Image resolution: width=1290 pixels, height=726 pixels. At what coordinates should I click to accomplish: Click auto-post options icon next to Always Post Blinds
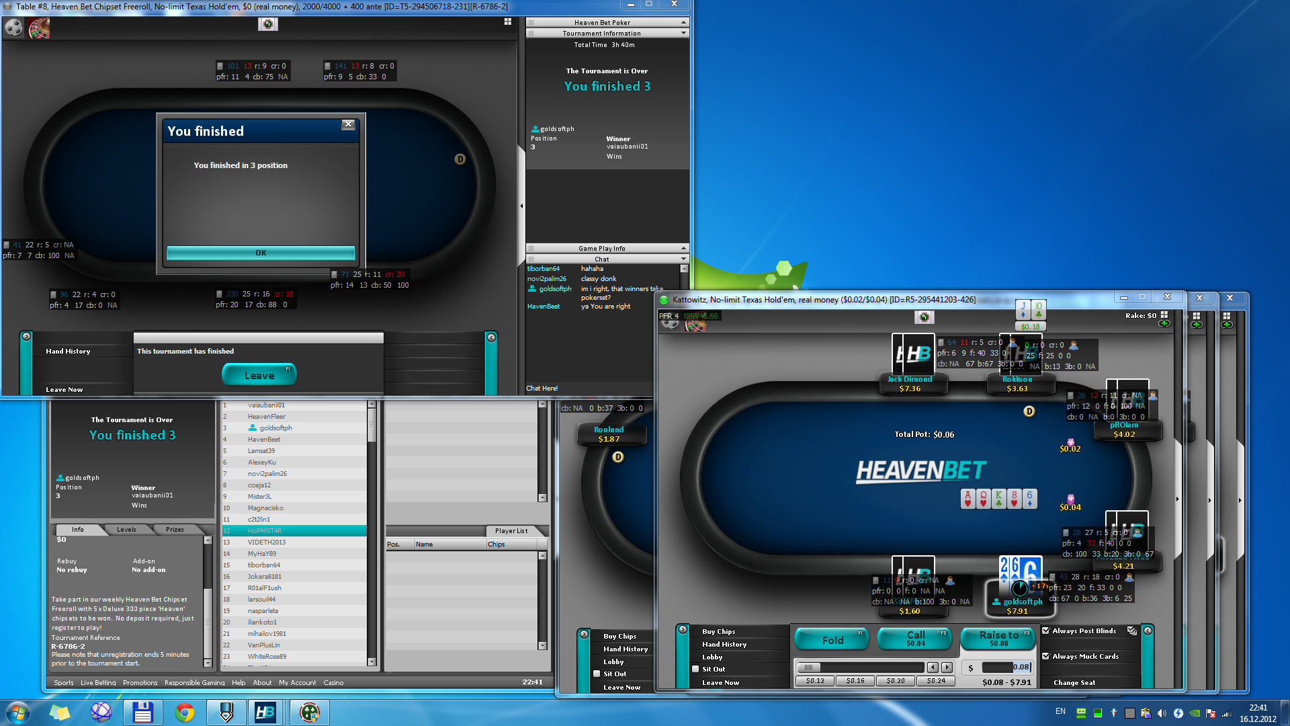tap(1132, 631)
